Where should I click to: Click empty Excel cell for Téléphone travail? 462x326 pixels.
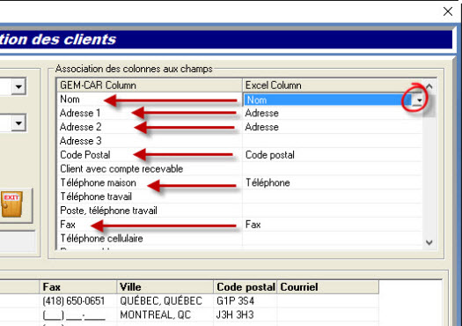click(x=333, y=196)
